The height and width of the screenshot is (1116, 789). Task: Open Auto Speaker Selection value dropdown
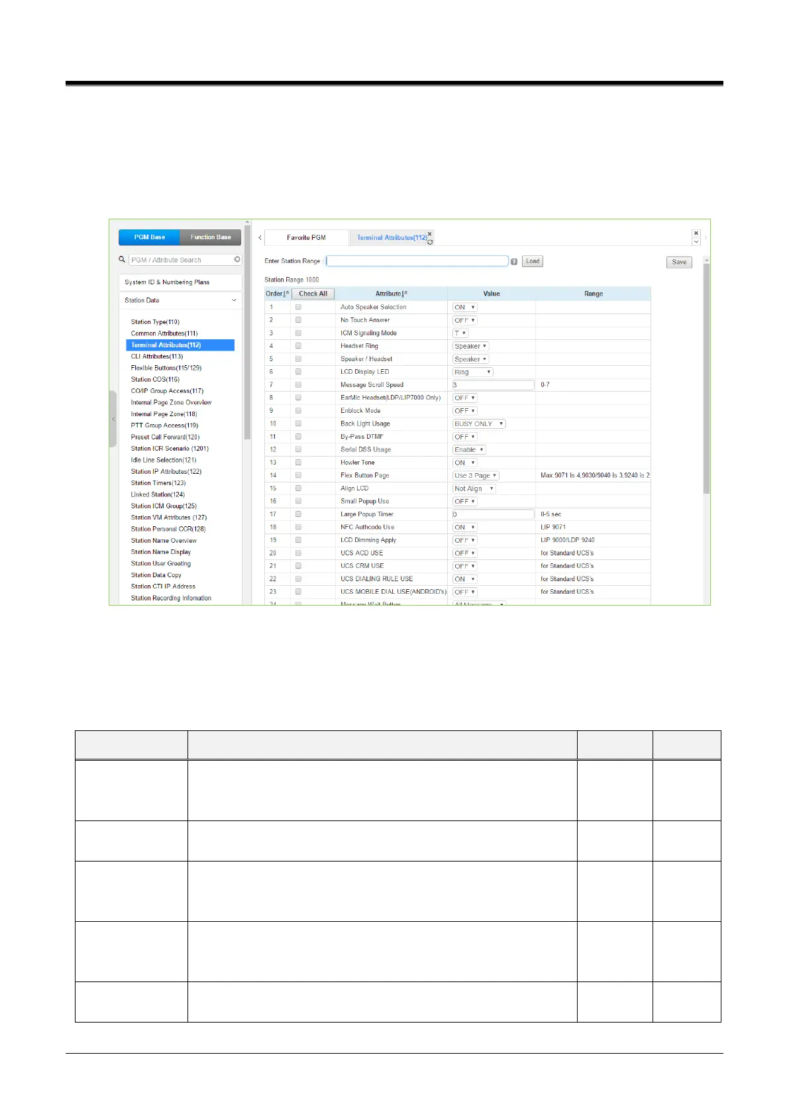pos(464,307)
